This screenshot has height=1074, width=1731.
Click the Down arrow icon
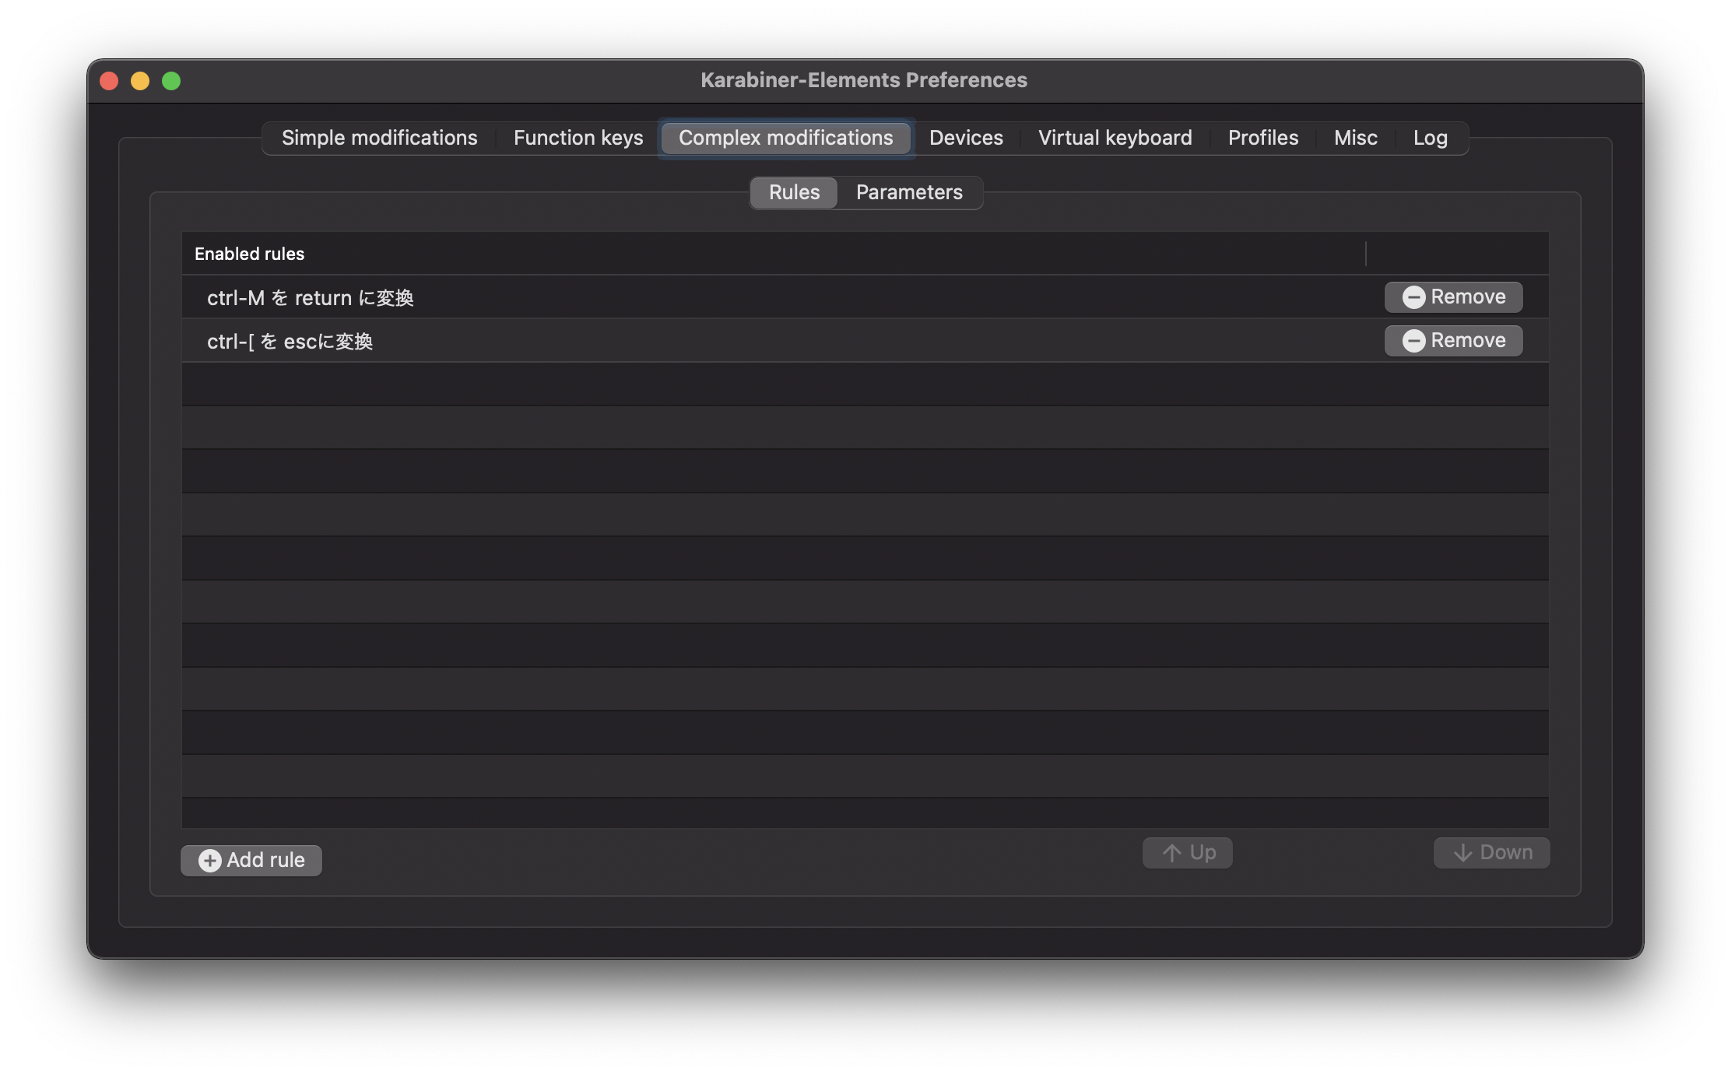1462,853
